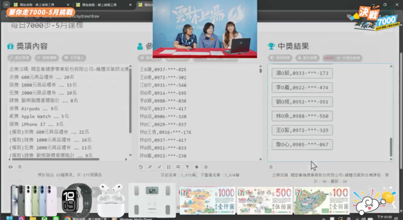Click the prize row Airpods 9名
This screenshot has width=403, height=220.
point(34,109)
